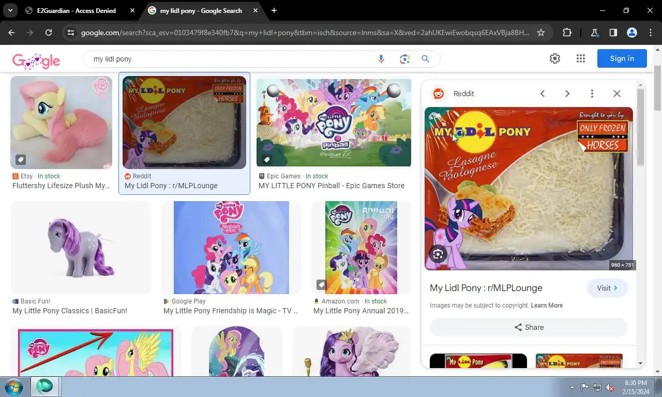Bookmark this page with the star icon
Image resolution: width=662 pixels, height=397 pixels.
(x=541, y=33)
